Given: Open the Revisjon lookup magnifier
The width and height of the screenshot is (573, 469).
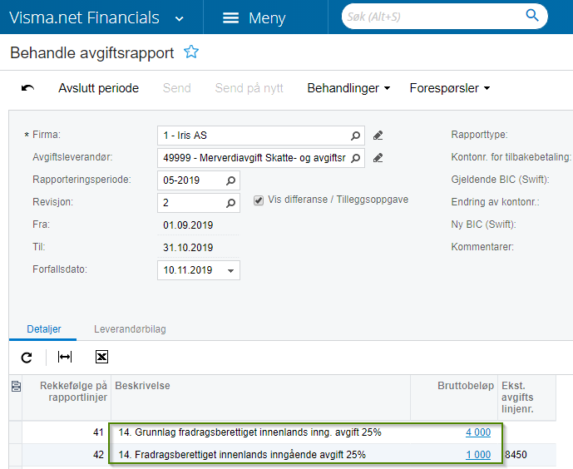Looking at the screenshot, I should [230, 203].
